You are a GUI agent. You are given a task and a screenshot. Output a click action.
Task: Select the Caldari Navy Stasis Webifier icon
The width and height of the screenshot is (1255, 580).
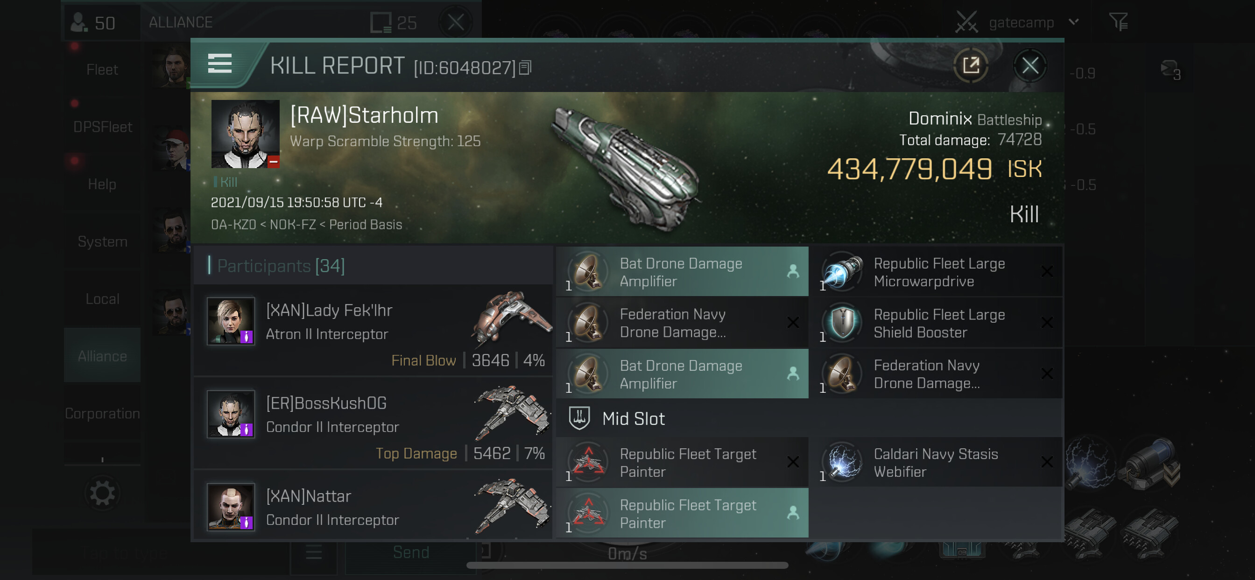click(x=841, y=462)
